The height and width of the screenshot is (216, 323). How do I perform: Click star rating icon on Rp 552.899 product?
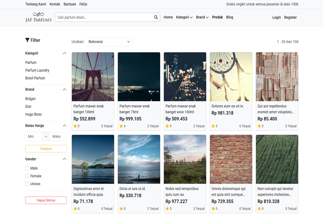click(x=75, y=126)
